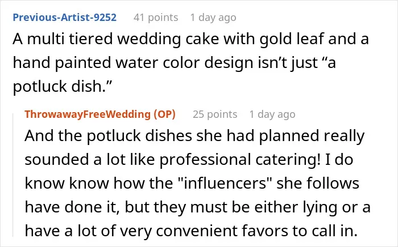Image resolution: width=398 pixels, height=247 pixels.
Task: Click the 41 points score label
Action: pyautogui.click(x=156, y=18)
